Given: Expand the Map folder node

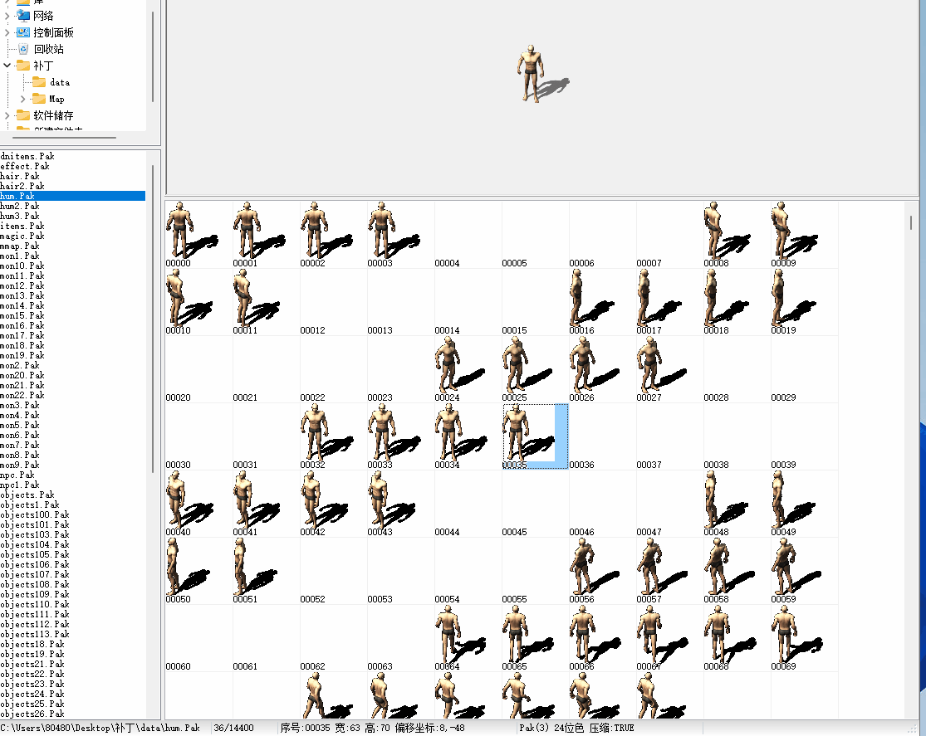Looking at the screenshot, I should (x=23, y=99).
